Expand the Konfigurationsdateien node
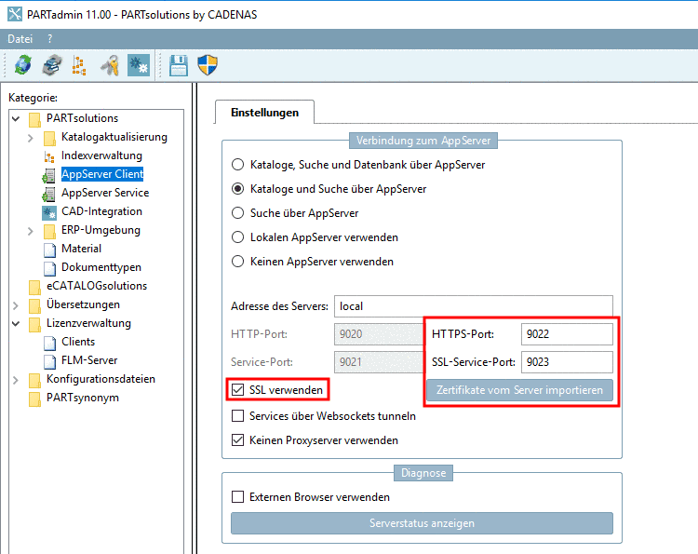Image resolution: width=698 pixels, height=554 pixels. point(16,380)
